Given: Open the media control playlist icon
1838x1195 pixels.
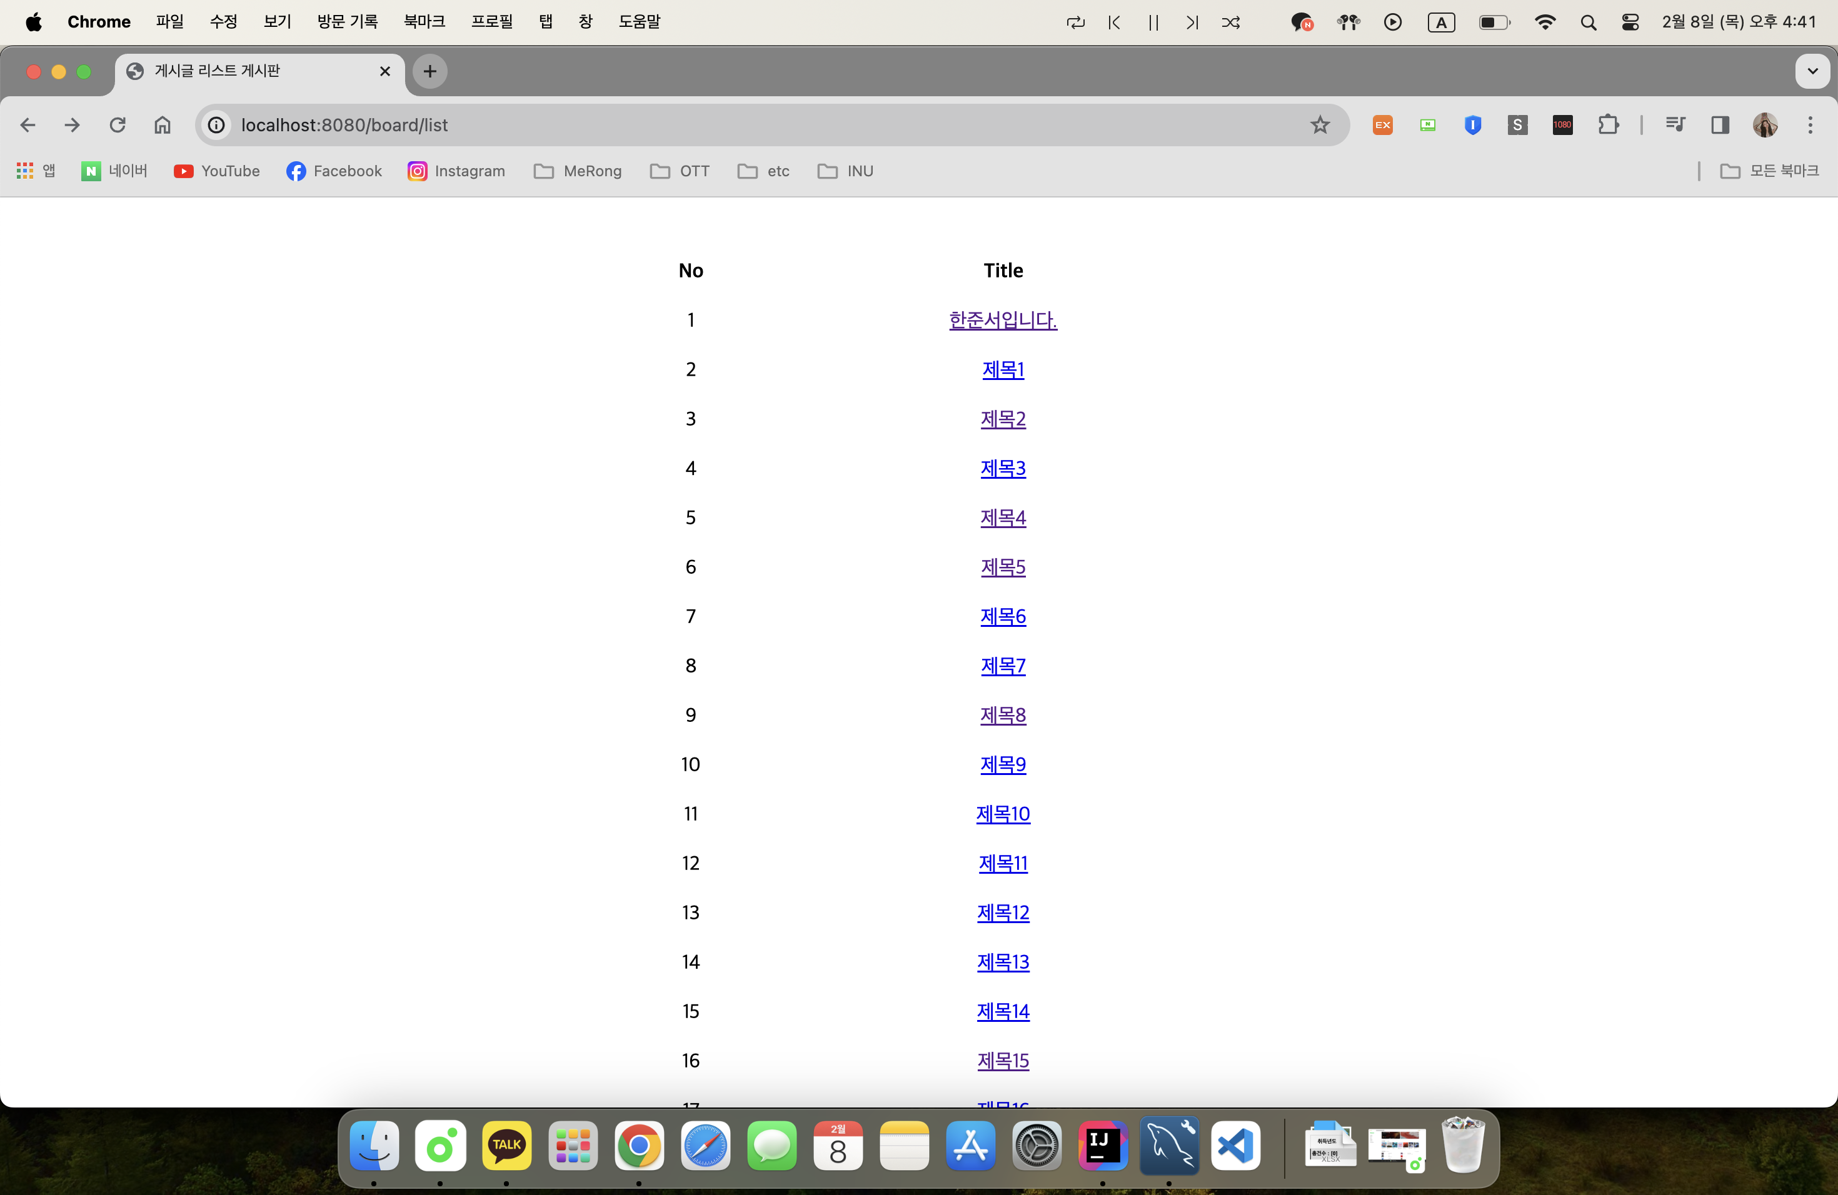Looking at the screenshot, I should pos(1674,125).
